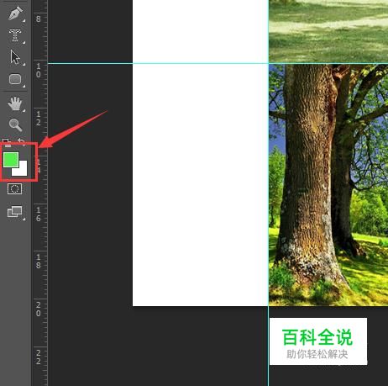Click the ruler mark labeled 8
The height and width of the screenshot is (386, 388).
click(x=39, y=19)
